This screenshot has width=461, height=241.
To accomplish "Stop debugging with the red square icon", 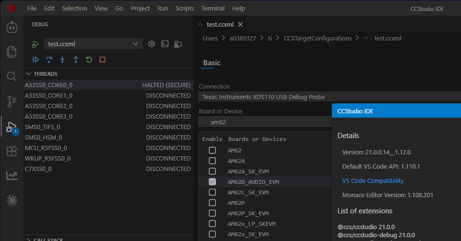I will tap(102, 60).
